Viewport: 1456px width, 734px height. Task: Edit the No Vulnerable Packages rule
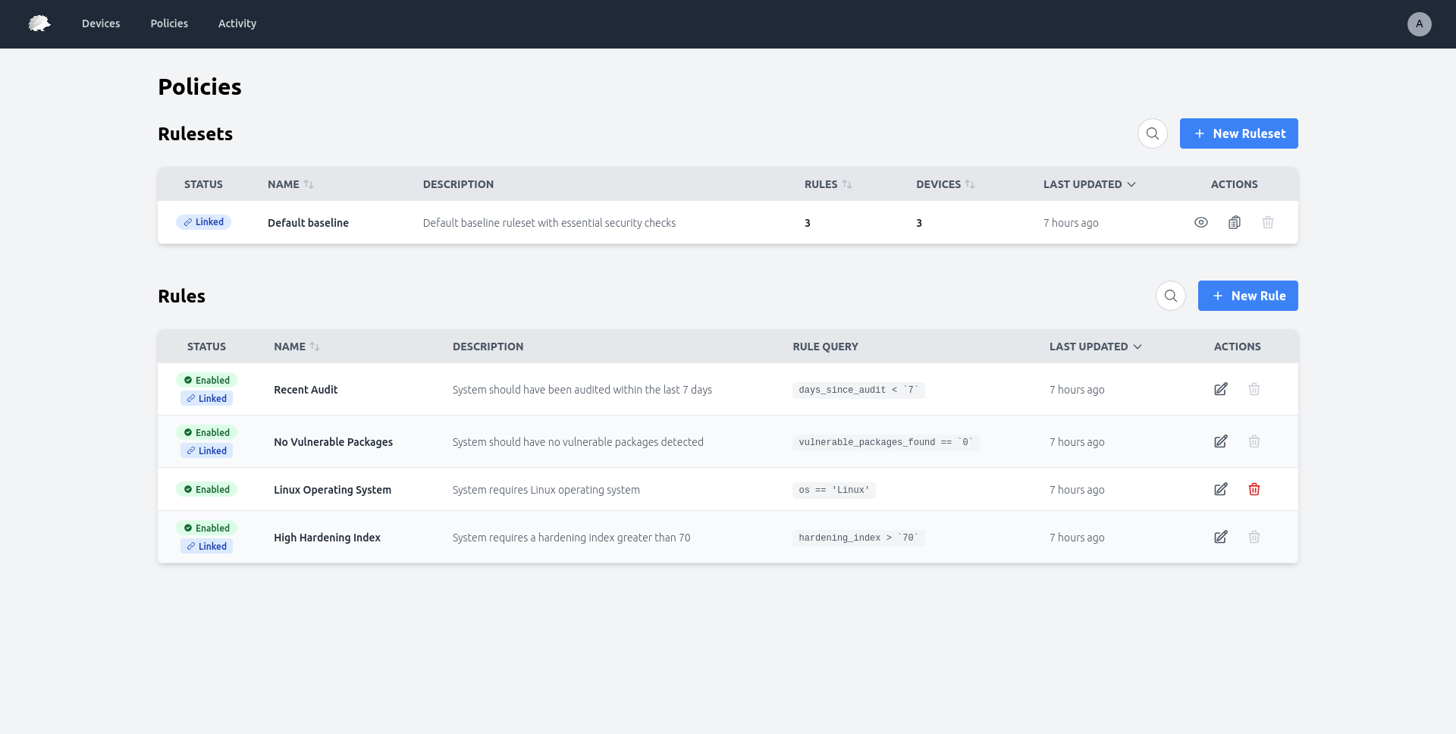pos(1220,441)
